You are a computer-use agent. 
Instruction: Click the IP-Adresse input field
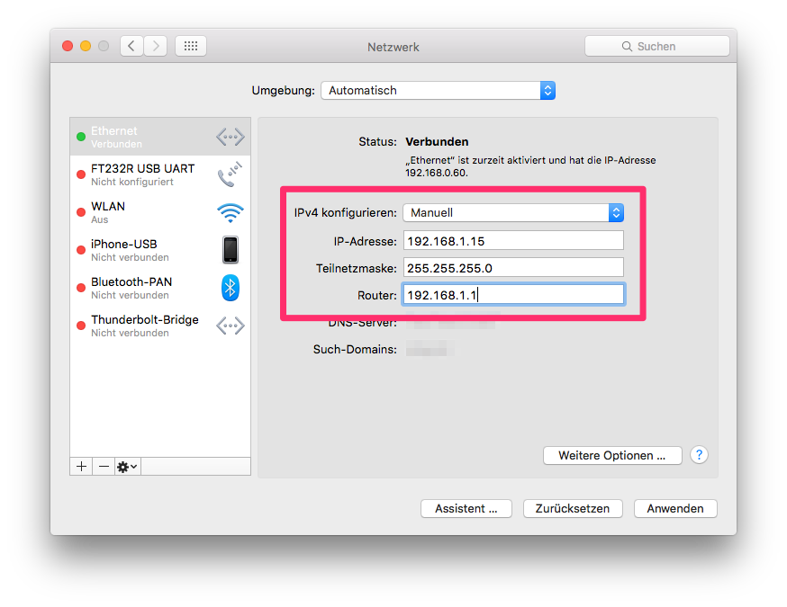click(x=513, y=241)
